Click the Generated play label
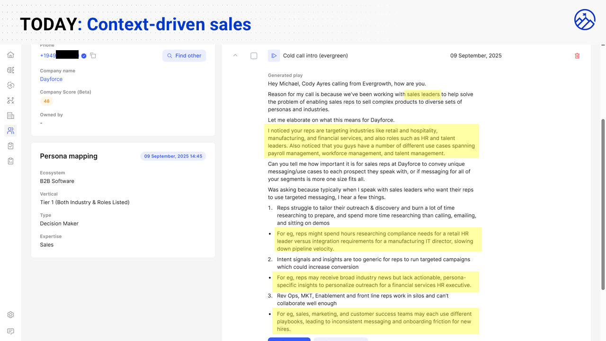 click(285, 75)
